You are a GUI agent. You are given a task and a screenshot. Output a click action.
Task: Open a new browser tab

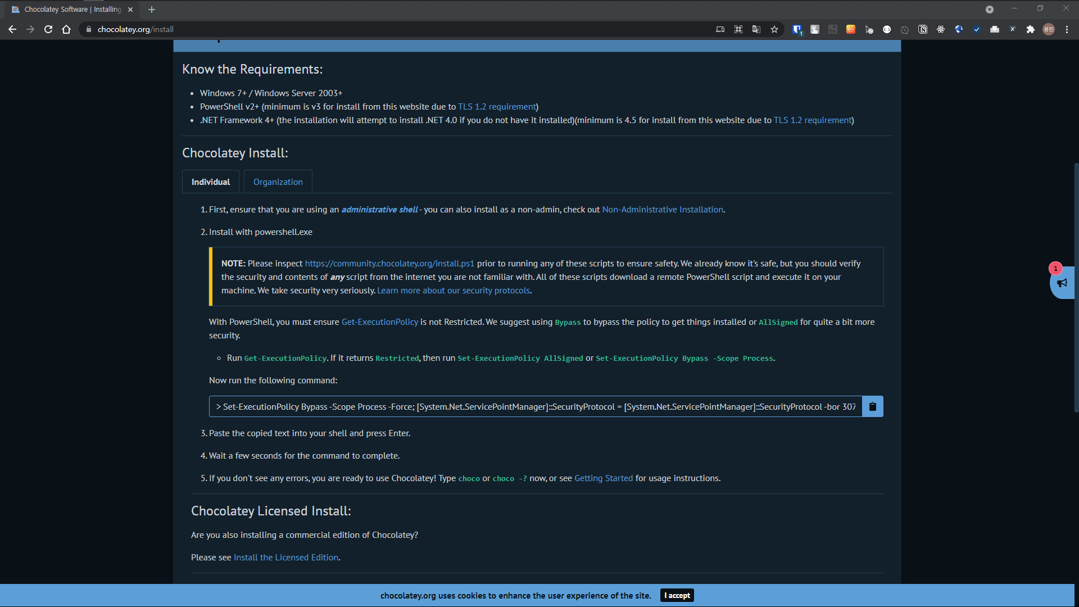tap(152, 10)
